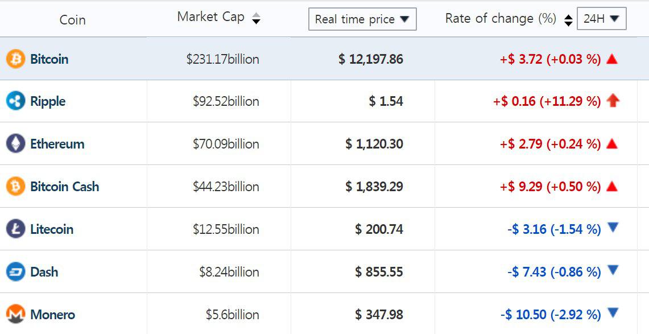Image resolution: width=649 pixels, height=334 pixels.
Task: Open the Ethereum coin link
Action: point(57,143)
